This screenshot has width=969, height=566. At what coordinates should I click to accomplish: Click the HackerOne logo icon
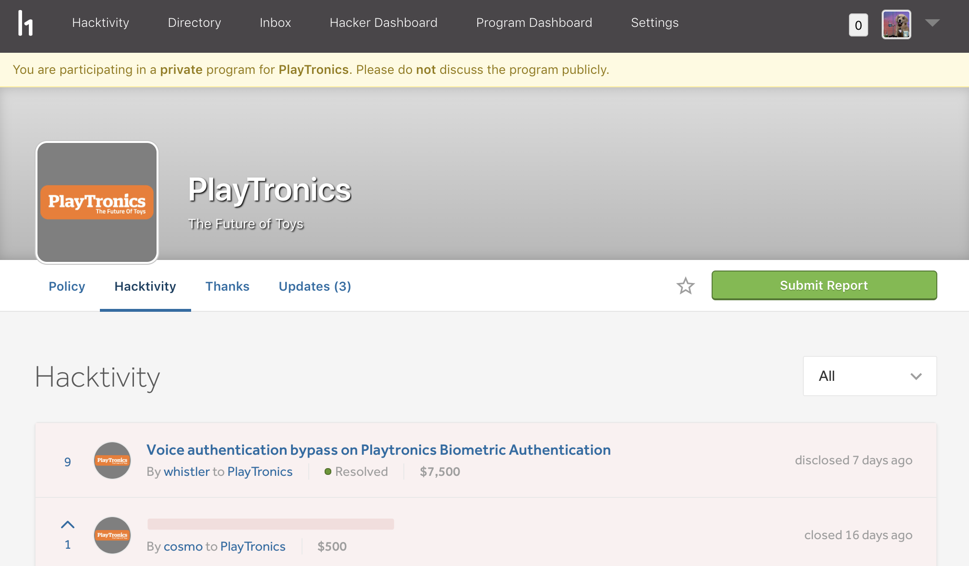click(x=25, y=23)
